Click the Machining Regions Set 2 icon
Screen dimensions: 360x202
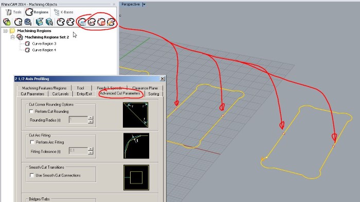click(20, 37)
